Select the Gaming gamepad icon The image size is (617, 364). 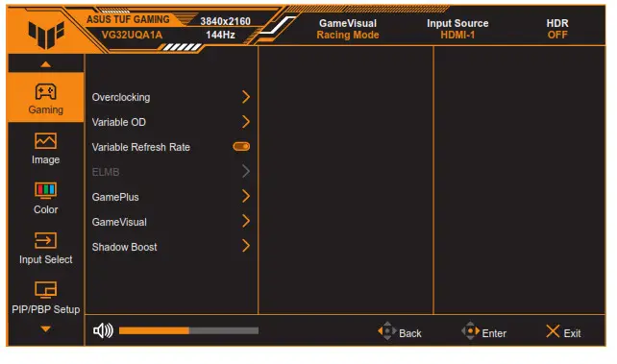[x=45, y=91]
